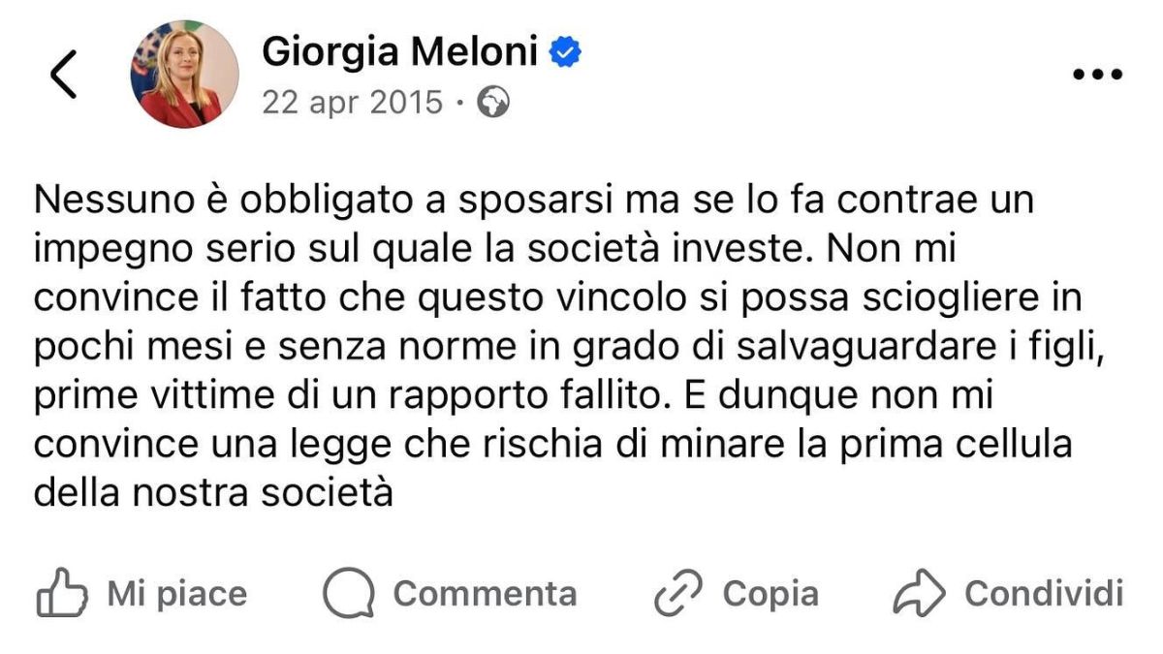Screen dimensions: 1163x654
Task: Open Giorgia Meloni's profile picture
Action: pos(184,75)
